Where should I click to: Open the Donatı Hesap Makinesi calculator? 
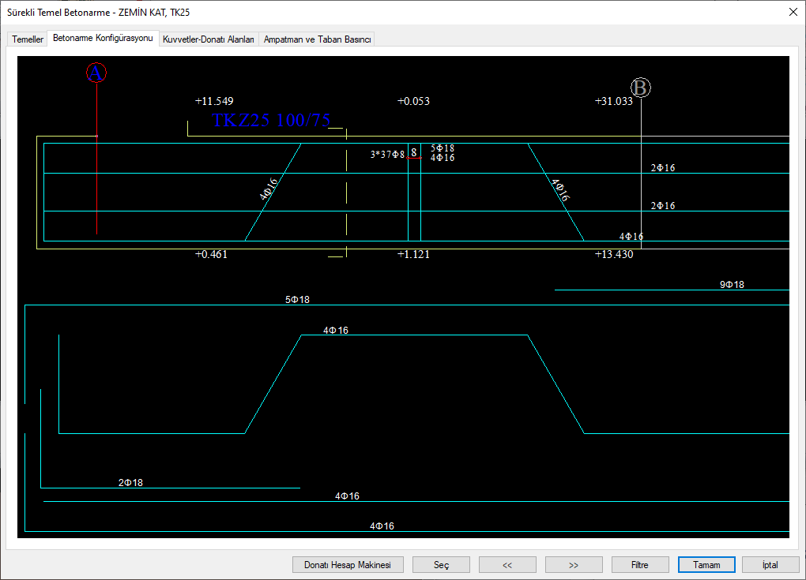coord(348,565)
